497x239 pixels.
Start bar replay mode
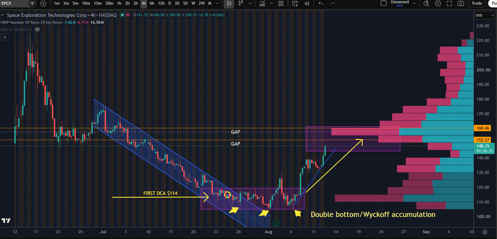pyautogui.click(x=307, y=3)
